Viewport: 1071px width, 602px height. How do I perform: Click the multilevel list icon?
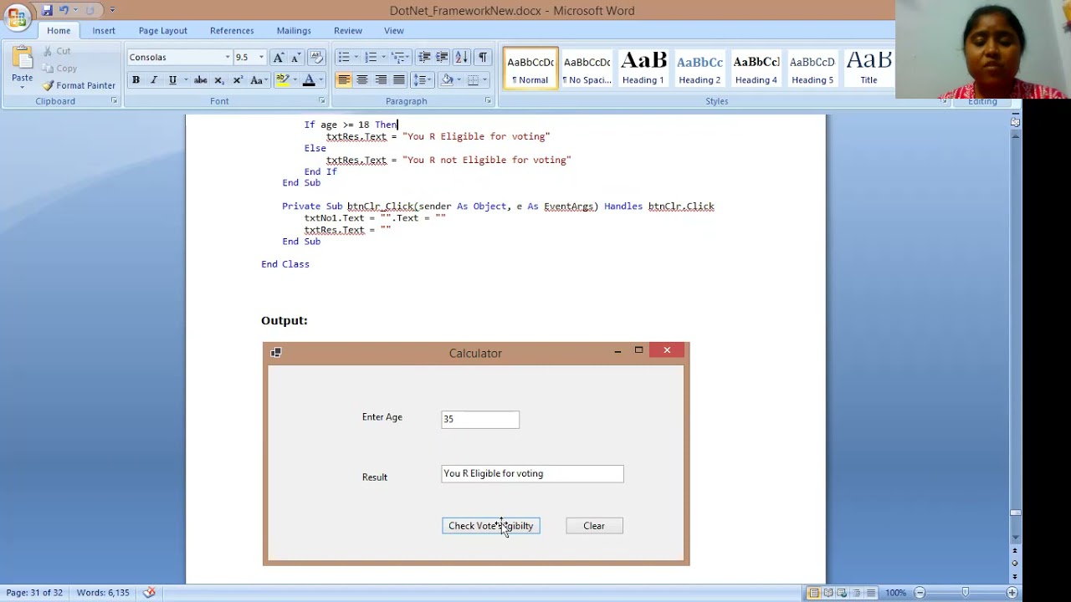398,57
